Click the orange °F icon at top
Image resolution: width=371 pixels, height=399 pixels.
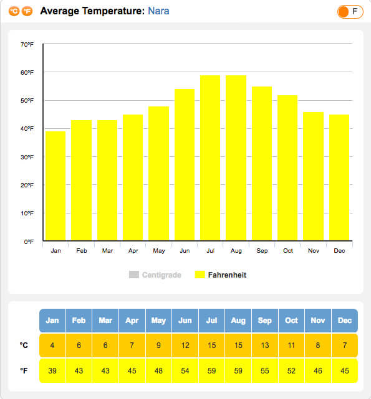[27, 11]
